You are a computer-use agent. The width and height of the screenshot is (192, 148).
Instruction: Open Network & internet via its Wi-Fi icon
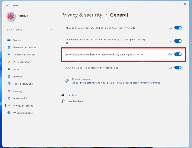(9, 55)
